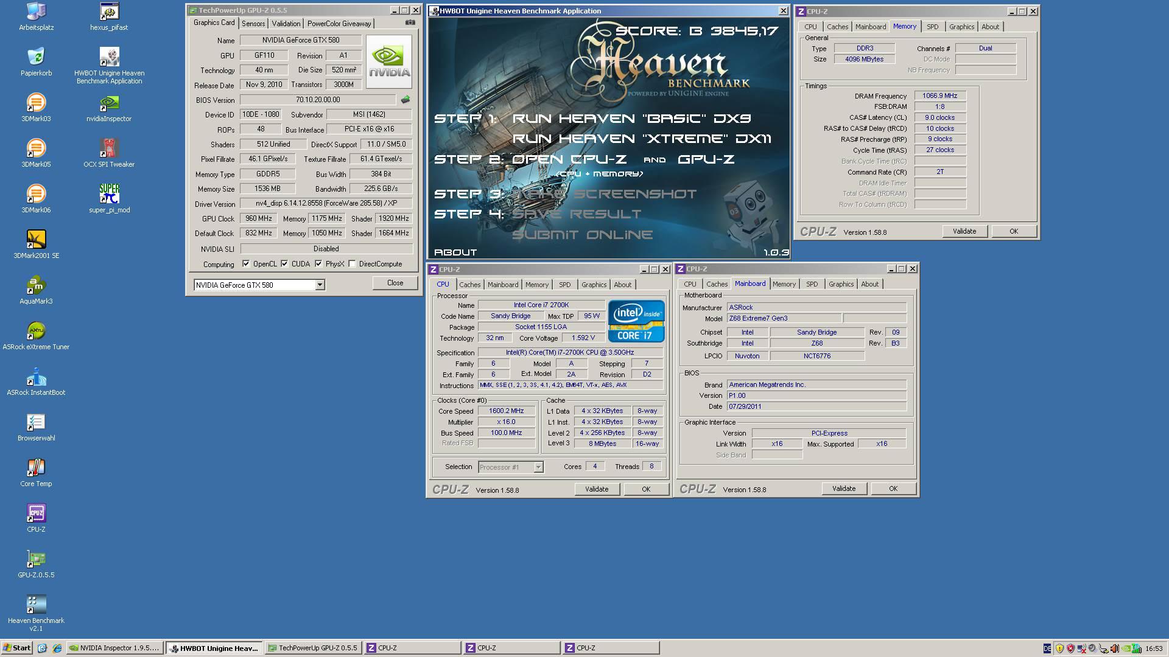Toggle the CUDA checkbox in GPU-Z
The image size is (1169, 657).
point(284,263)
